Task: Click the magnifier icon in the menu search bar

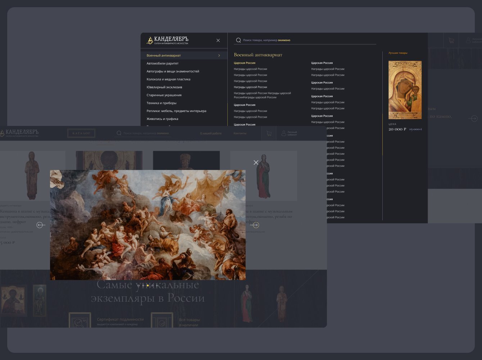Action: (238, 40)
